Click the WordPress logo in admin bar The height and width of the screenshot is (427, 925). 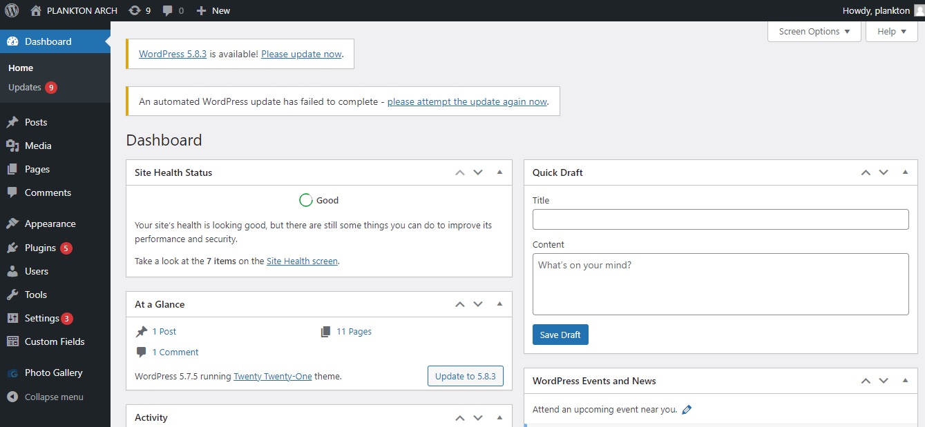pos(12,10)
